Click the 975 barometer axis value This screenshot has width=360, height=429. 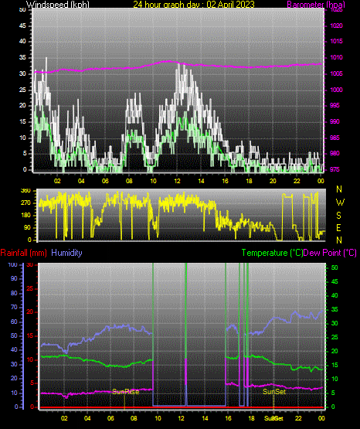335,169
